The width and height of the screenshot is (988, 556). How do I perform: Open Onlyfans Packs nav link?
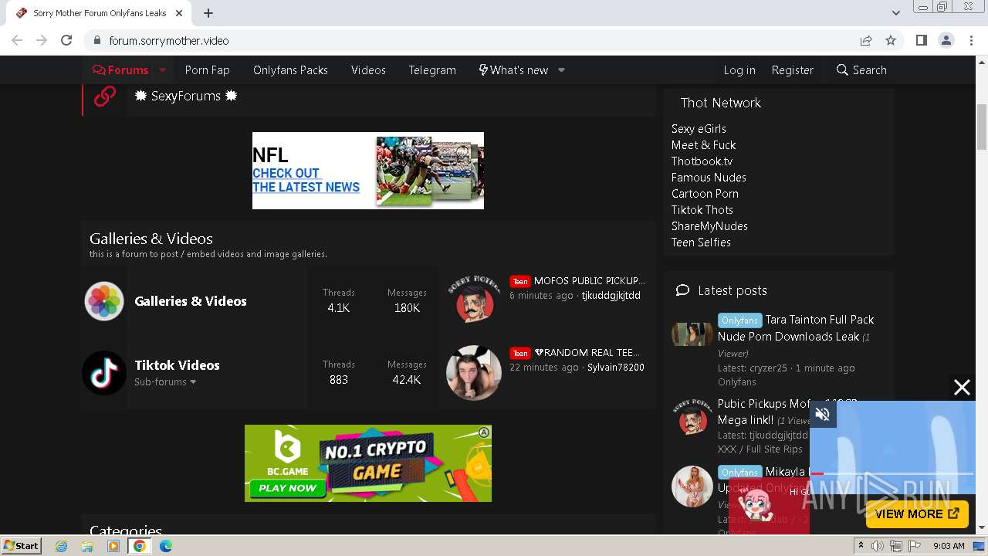click(x=290, y=69)
